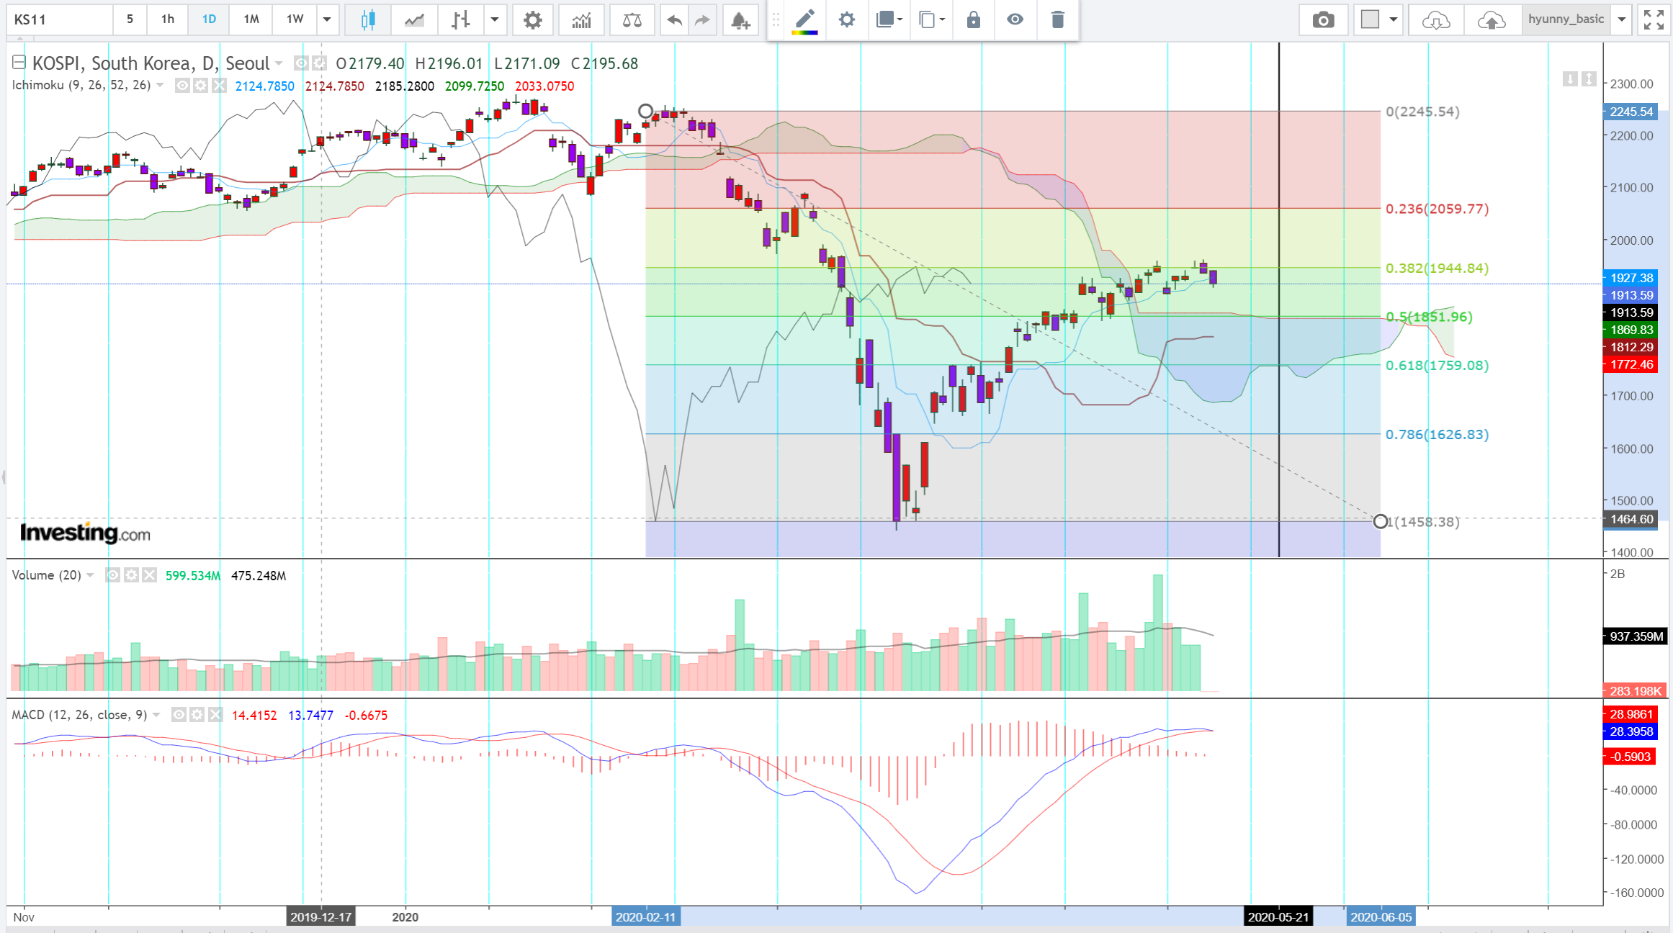This screenshot has width=1673, height=933.
Task: Expand more time intervals dropdown
Action: (327, 19)
